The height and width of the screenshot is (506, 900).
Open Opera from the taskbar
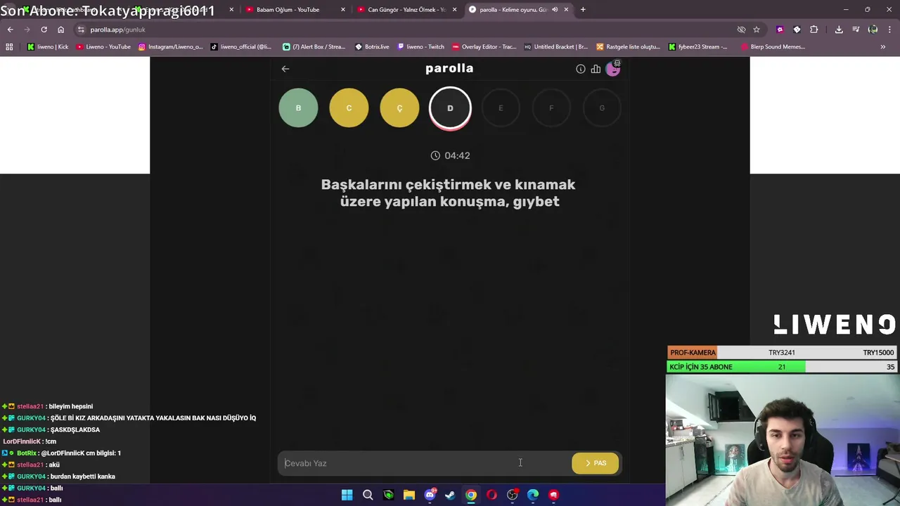tap(491, 495)
